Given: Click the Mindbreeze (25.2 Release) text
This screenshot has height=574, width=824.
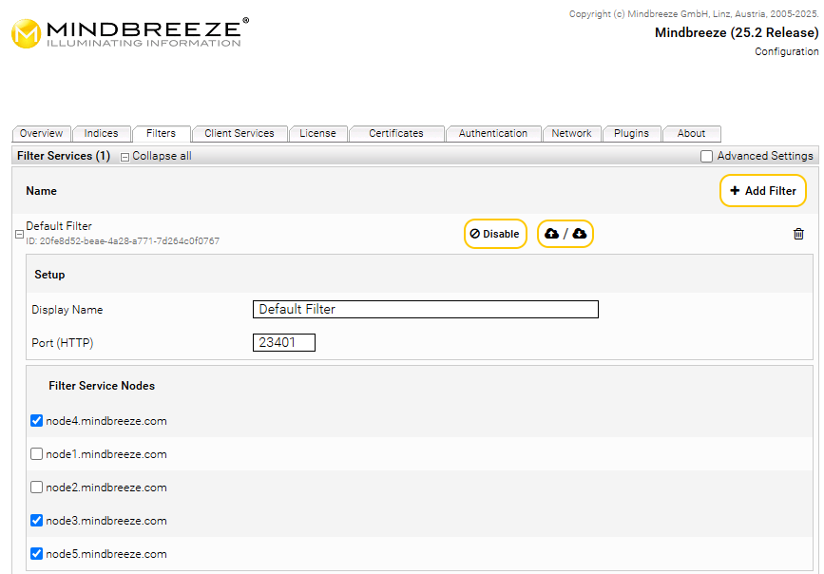Looking at the screenshot, I should coord(737,32).
